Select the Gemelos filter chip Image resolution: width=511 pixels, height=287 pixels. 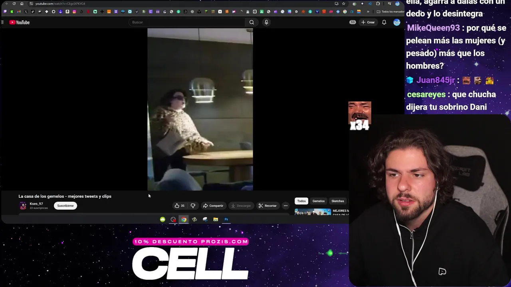pyautogui.click(x=318, y=201)
